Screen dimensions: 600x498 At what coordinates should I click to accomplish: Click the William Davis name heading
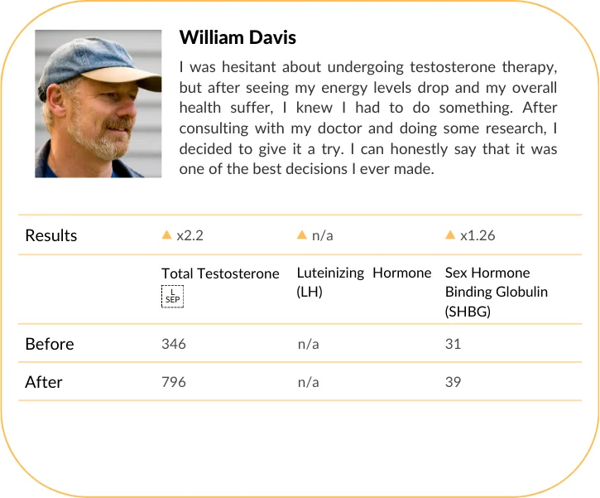[238, 37]
